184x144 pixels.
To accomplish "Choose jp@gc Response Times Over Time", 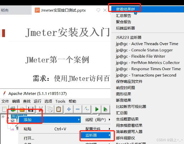I will point(148,69).
